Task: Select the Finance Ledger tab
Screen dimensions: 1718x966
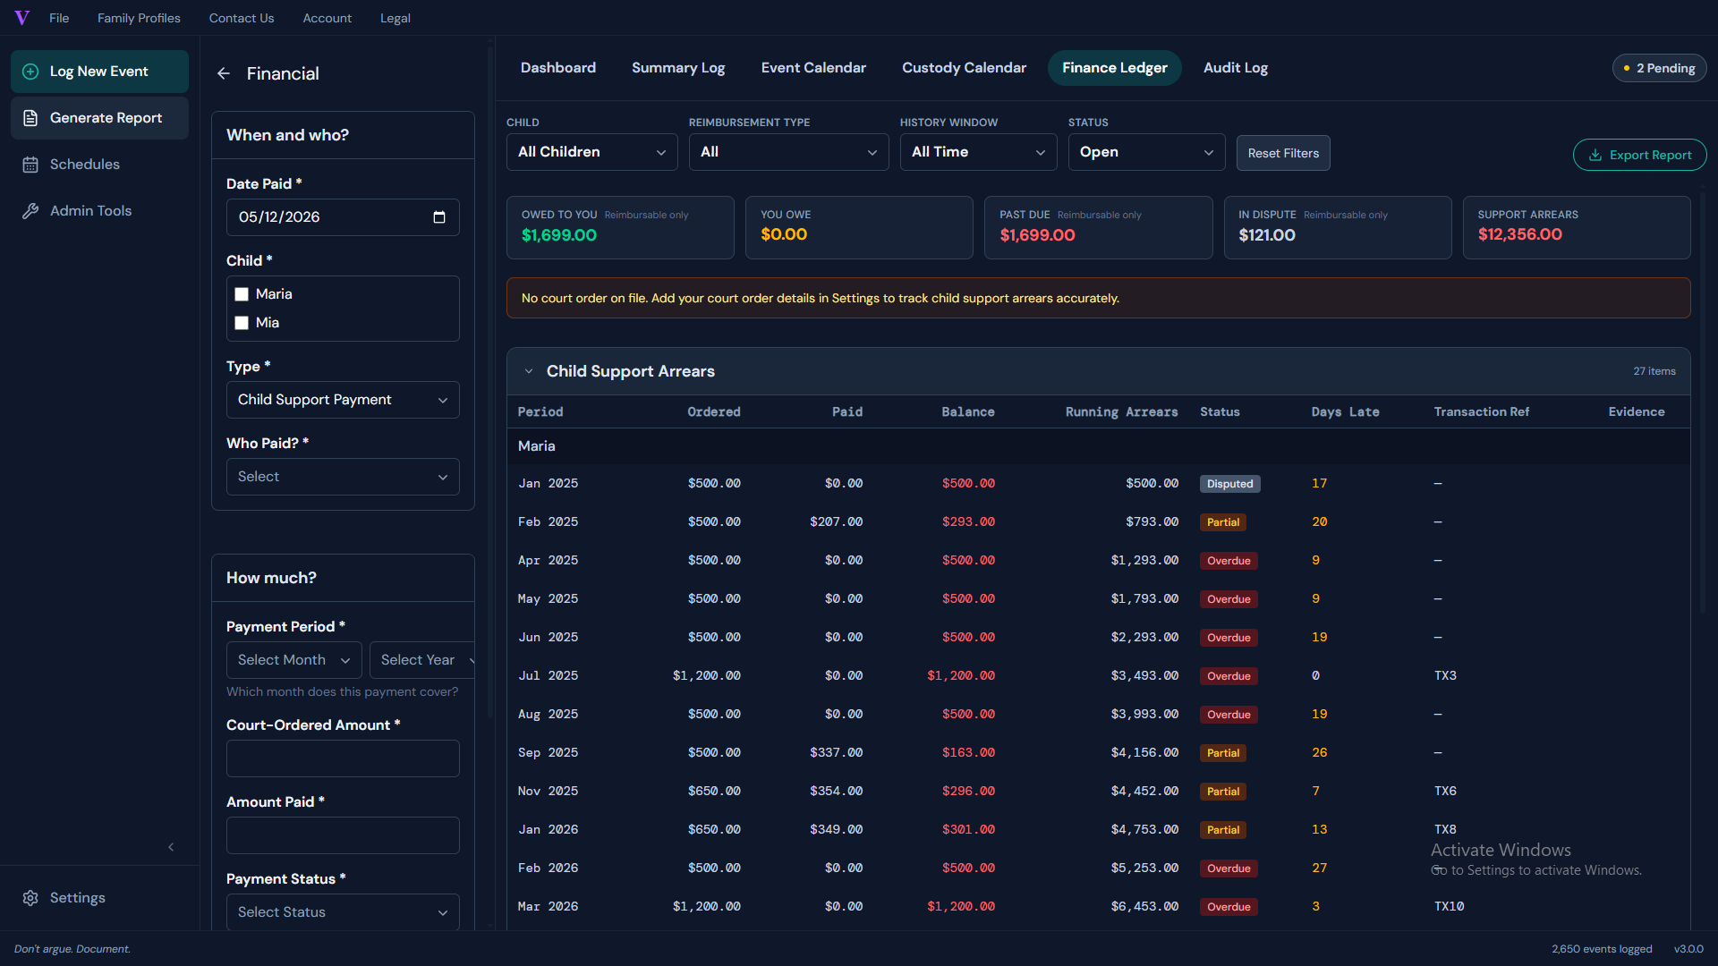Action: coord(1115,68)
